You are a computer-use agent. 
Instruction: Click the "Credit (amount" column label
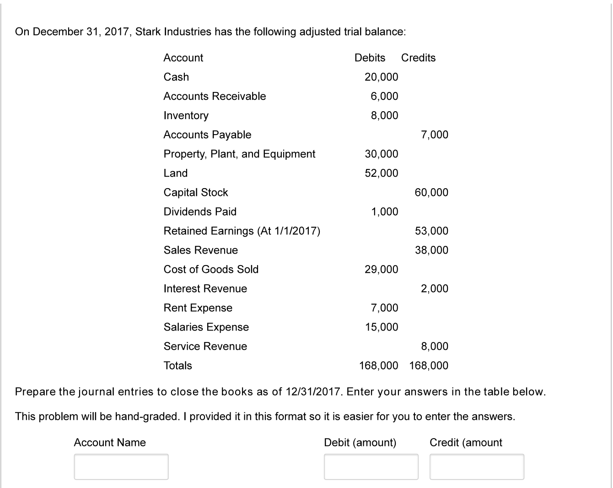click(x=466, y=443)
